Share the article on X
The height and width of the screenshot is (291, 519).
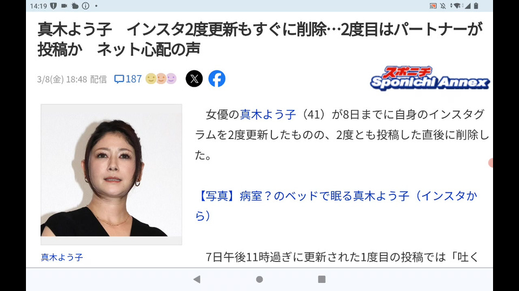coord(194,79)
